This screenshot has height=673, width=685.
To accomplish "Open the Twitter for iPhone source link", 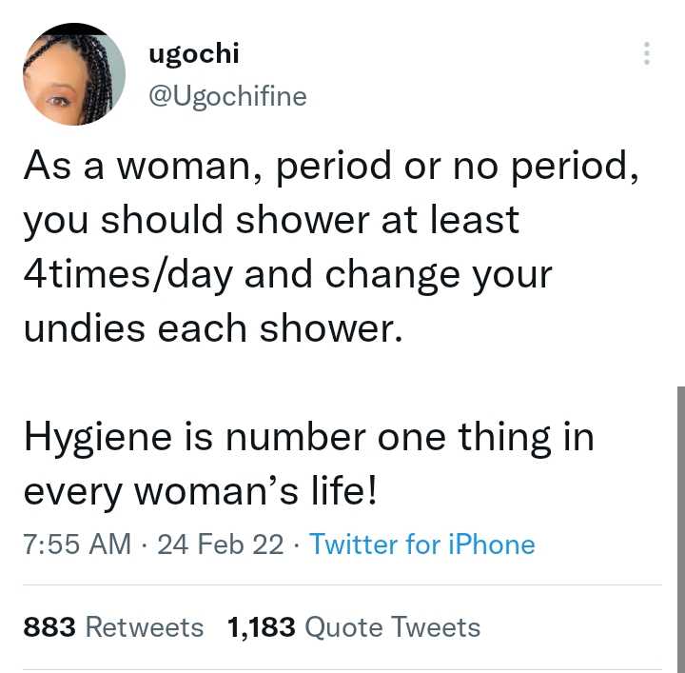I will pyautogui.click(x=421, y=544).
